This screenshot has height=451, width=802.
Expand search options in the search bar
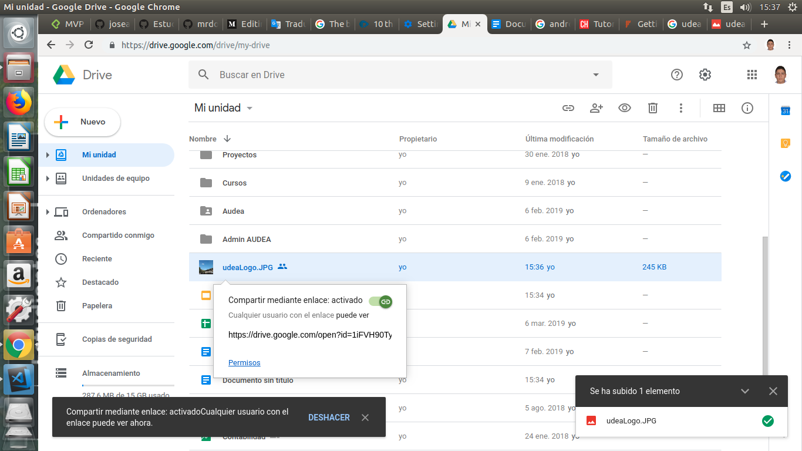click(595, 75)
